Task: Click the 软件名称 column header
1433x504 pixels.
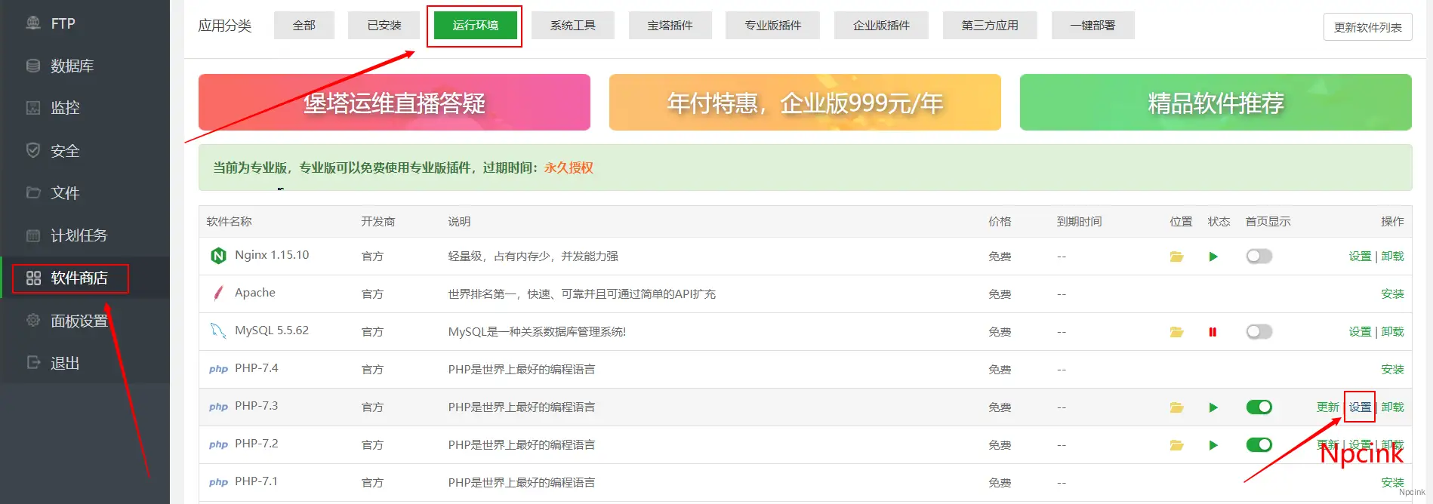Action: [x=230, y=222]
